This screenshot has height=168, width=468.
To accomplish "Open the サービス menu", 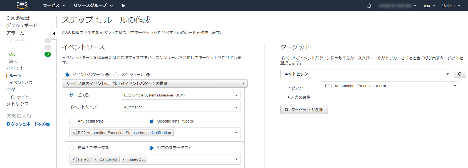I will (54, 6).
